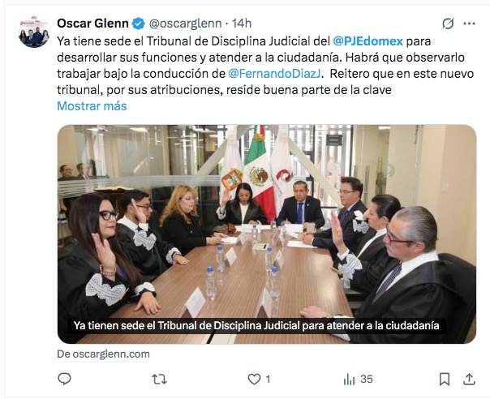This screenshot has width=490, height=399.
Task: Repost this tweet with retweet icon
Action: [x=159, y=380]
